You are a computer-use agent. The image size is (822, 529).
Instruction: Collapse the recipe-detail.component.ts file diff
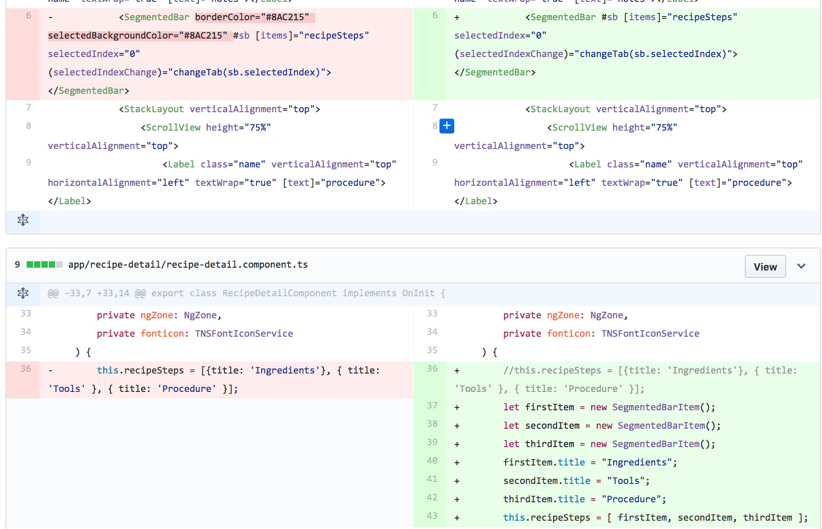pyautogui.click(x=801, y=266)
